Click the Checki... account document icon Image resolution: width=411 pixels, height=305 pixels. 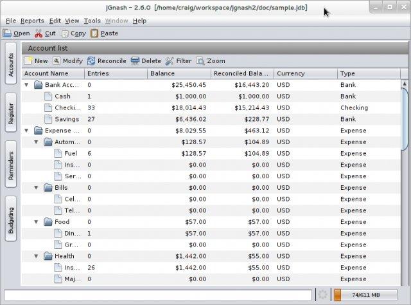(x=48, y=107)
